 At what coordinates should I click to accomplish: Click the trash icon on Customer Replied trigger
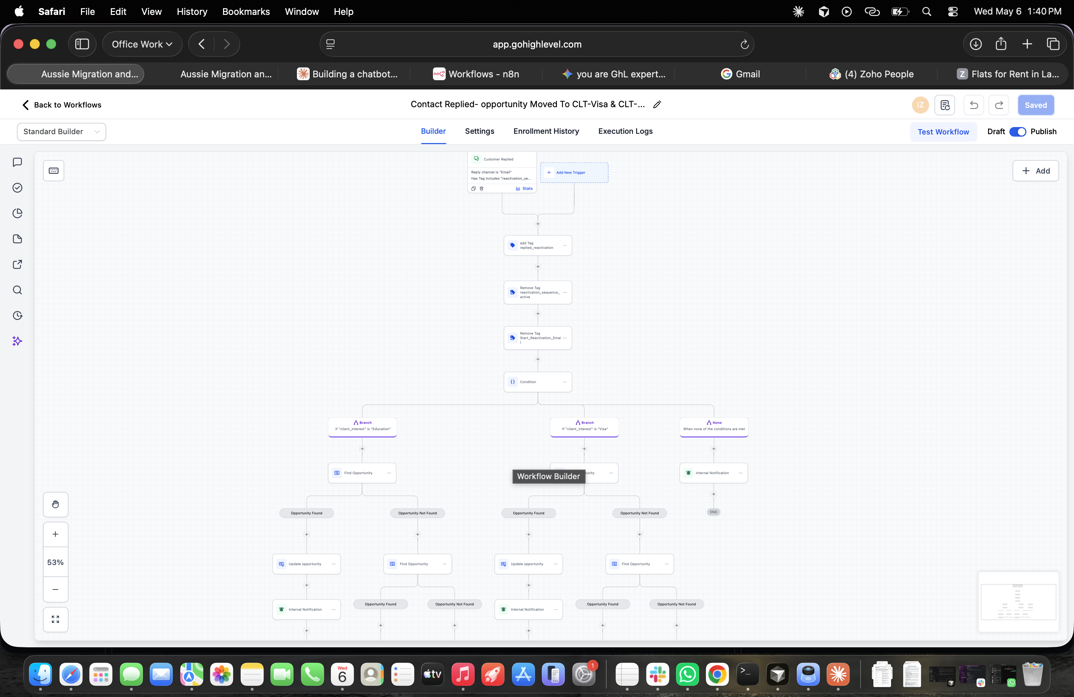coord(482,188)
